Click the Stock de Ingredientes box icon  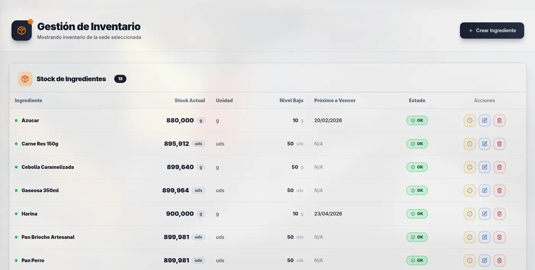25,79
